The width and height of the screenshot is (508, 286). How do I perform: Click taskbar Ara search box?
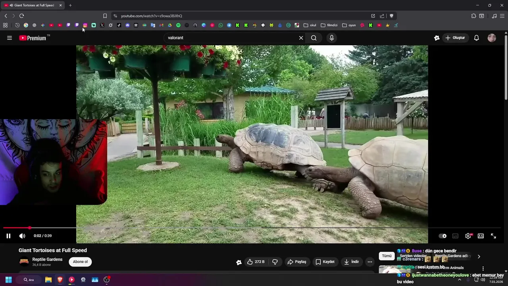point(29,280)
